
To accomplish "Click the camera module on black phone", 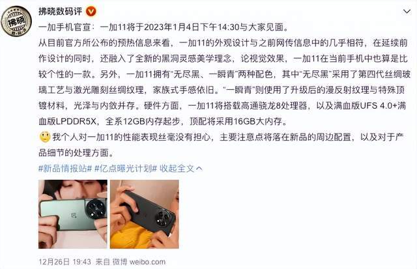I will point(164,218).
